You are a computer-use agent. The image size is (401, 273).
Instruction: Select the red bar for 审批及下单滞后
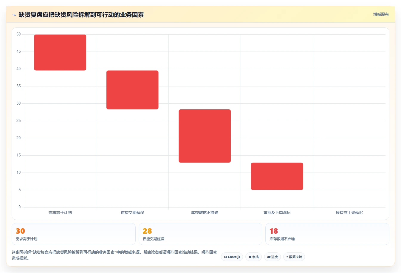[x=277, y=176]
